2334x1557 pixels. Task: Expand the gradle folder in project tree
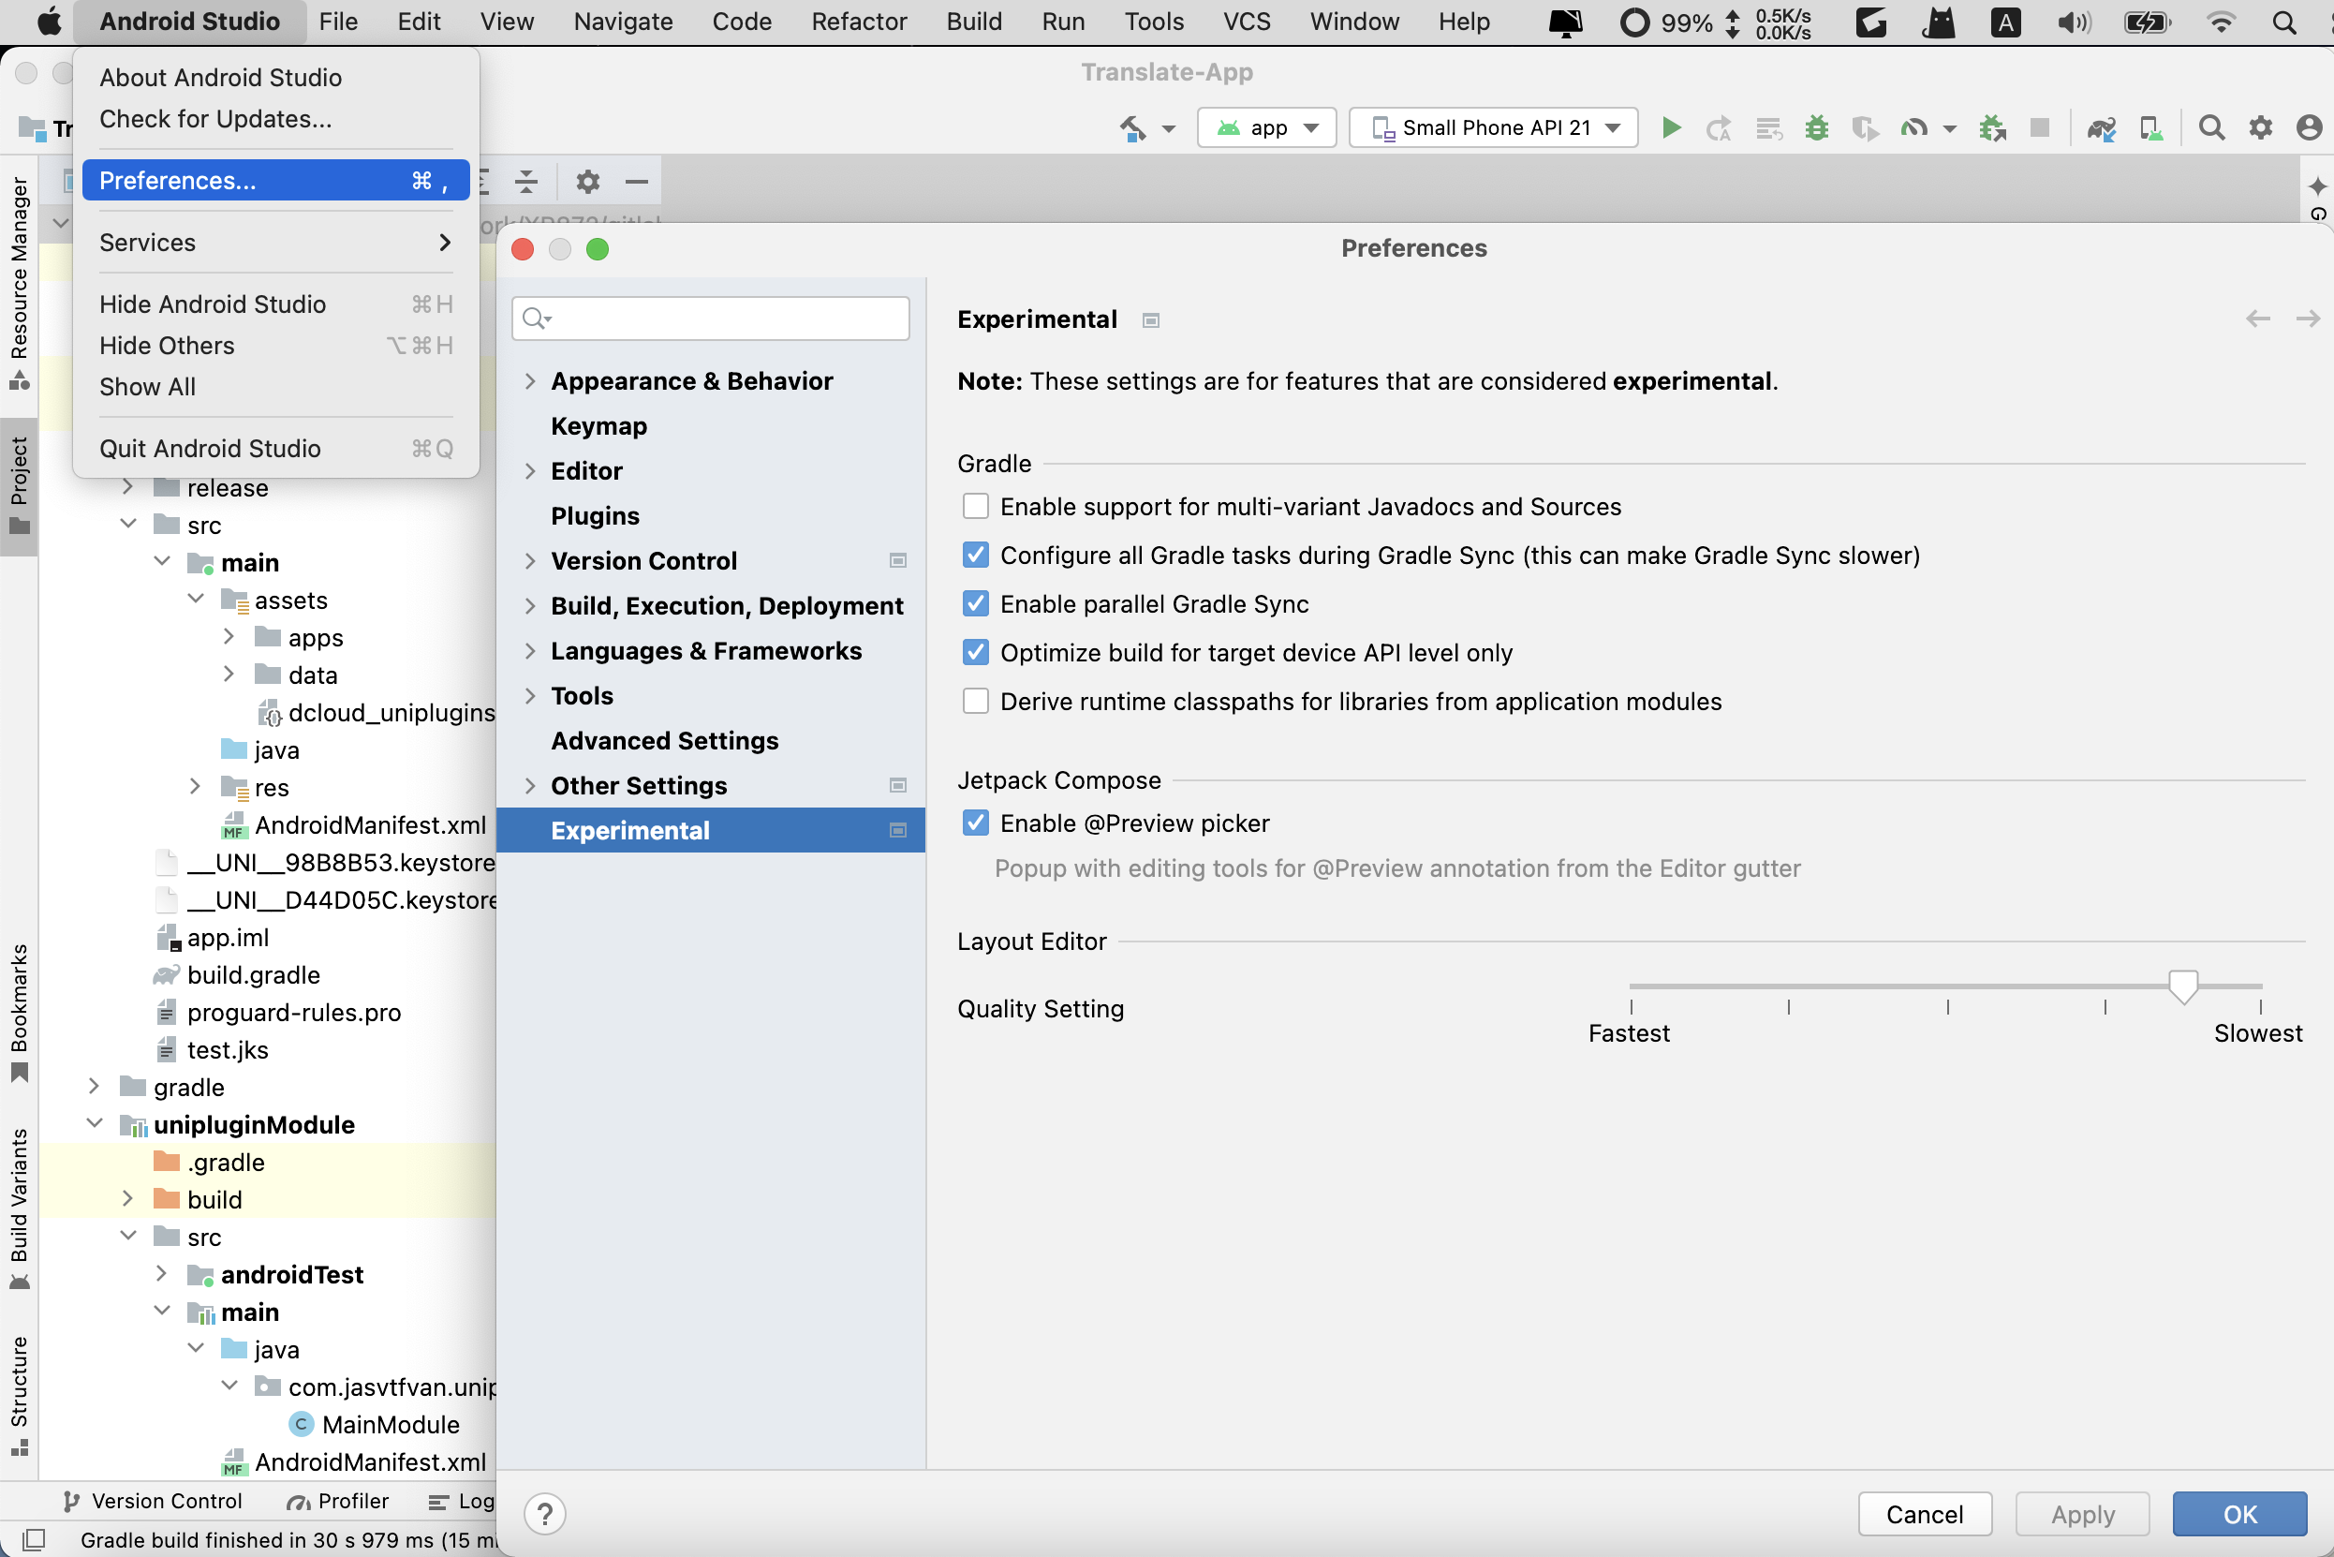click(94, 1087)
